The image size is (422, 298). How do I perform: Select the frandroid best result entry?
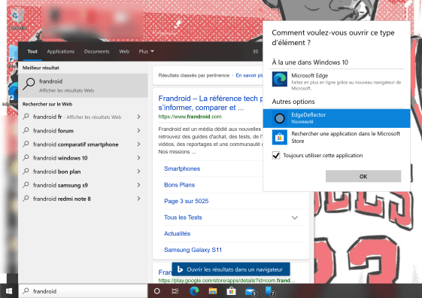tap(83, 85)
